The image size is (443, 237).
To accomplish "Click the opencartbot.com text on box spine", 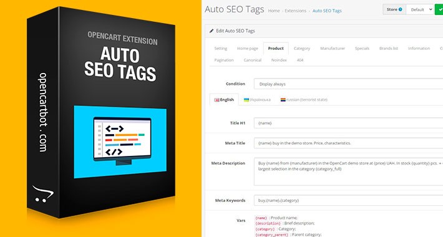I will pyautogui.click(x=43, y=112).
